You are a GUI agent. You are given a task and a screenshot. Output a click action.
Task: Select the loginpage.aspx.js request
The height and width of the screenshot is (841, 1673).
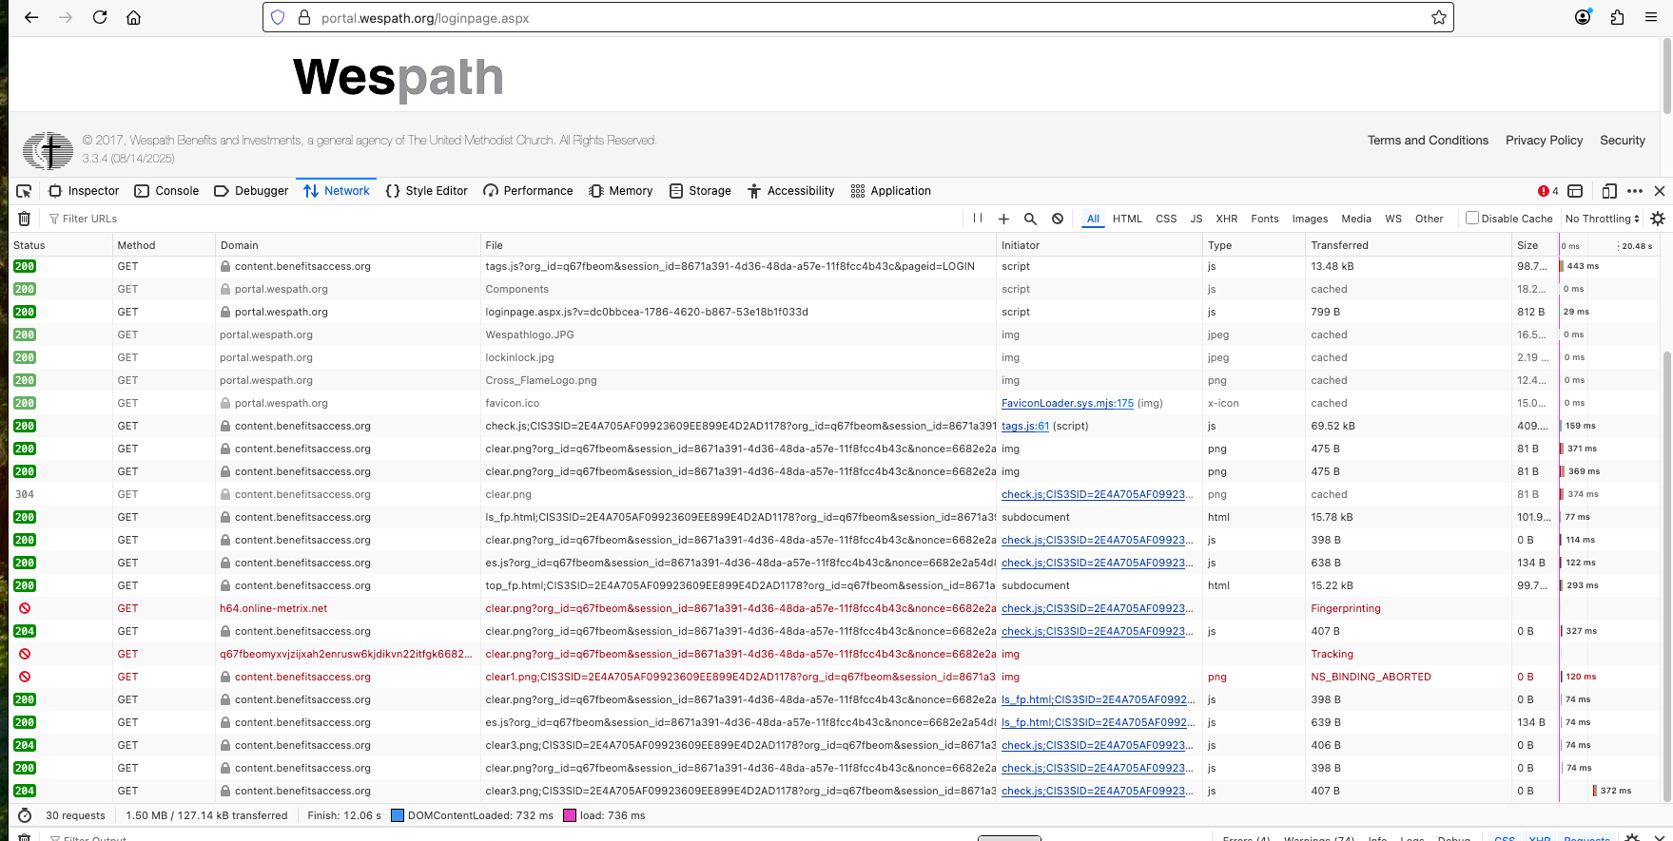point(784,312)
